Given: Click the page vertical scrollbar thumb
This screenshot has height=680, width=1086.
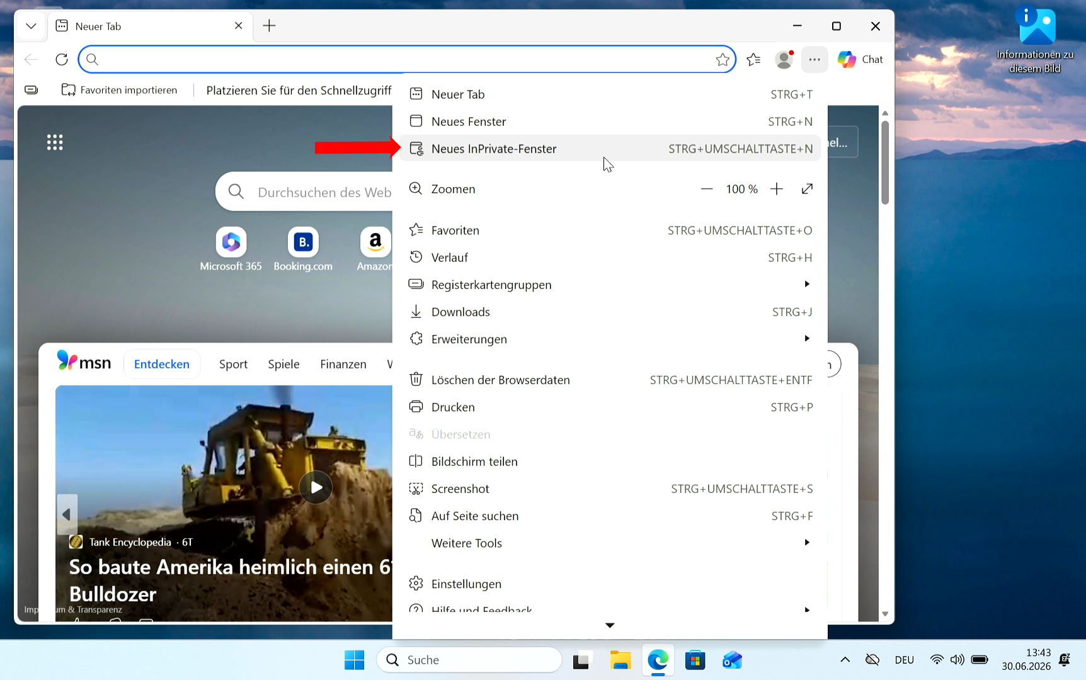Looking at the screenshot, I should (885, 162).
